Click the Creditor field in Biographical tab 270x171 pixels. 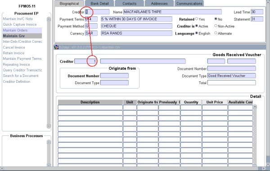[97, 12]
